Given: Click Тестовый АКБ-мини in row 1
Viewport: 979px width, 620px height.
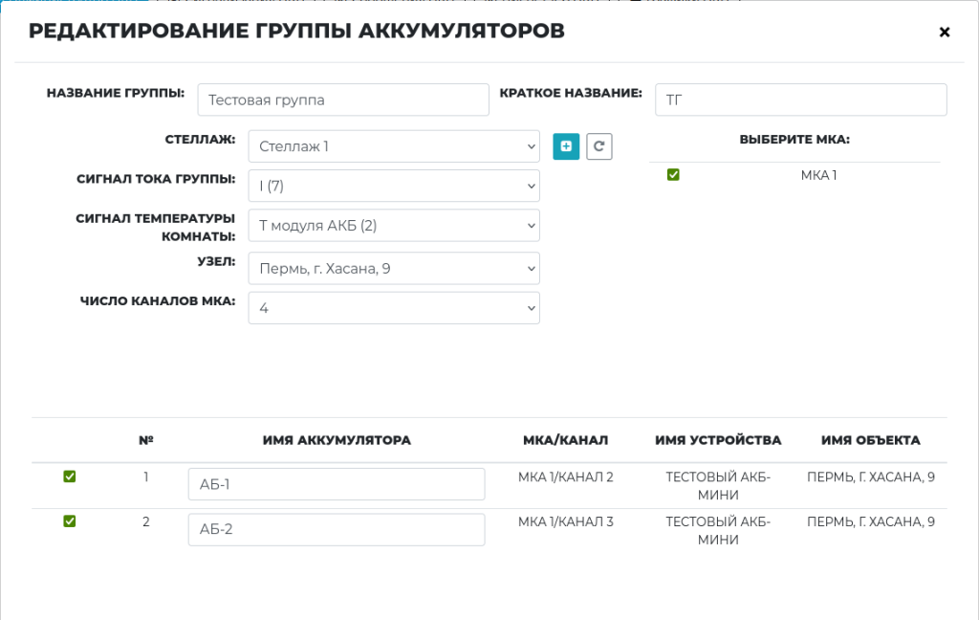Looking at the screenshot, I should (x=718, y=486).
